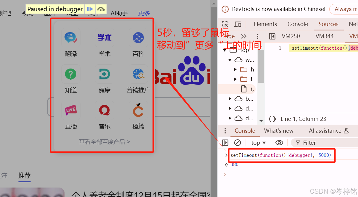
Task: Switch to the top Console panel tab
Action: pyautogui.click(x=298, y=24)
